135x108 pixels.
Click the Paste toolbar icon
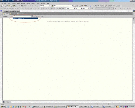(22, 6)
